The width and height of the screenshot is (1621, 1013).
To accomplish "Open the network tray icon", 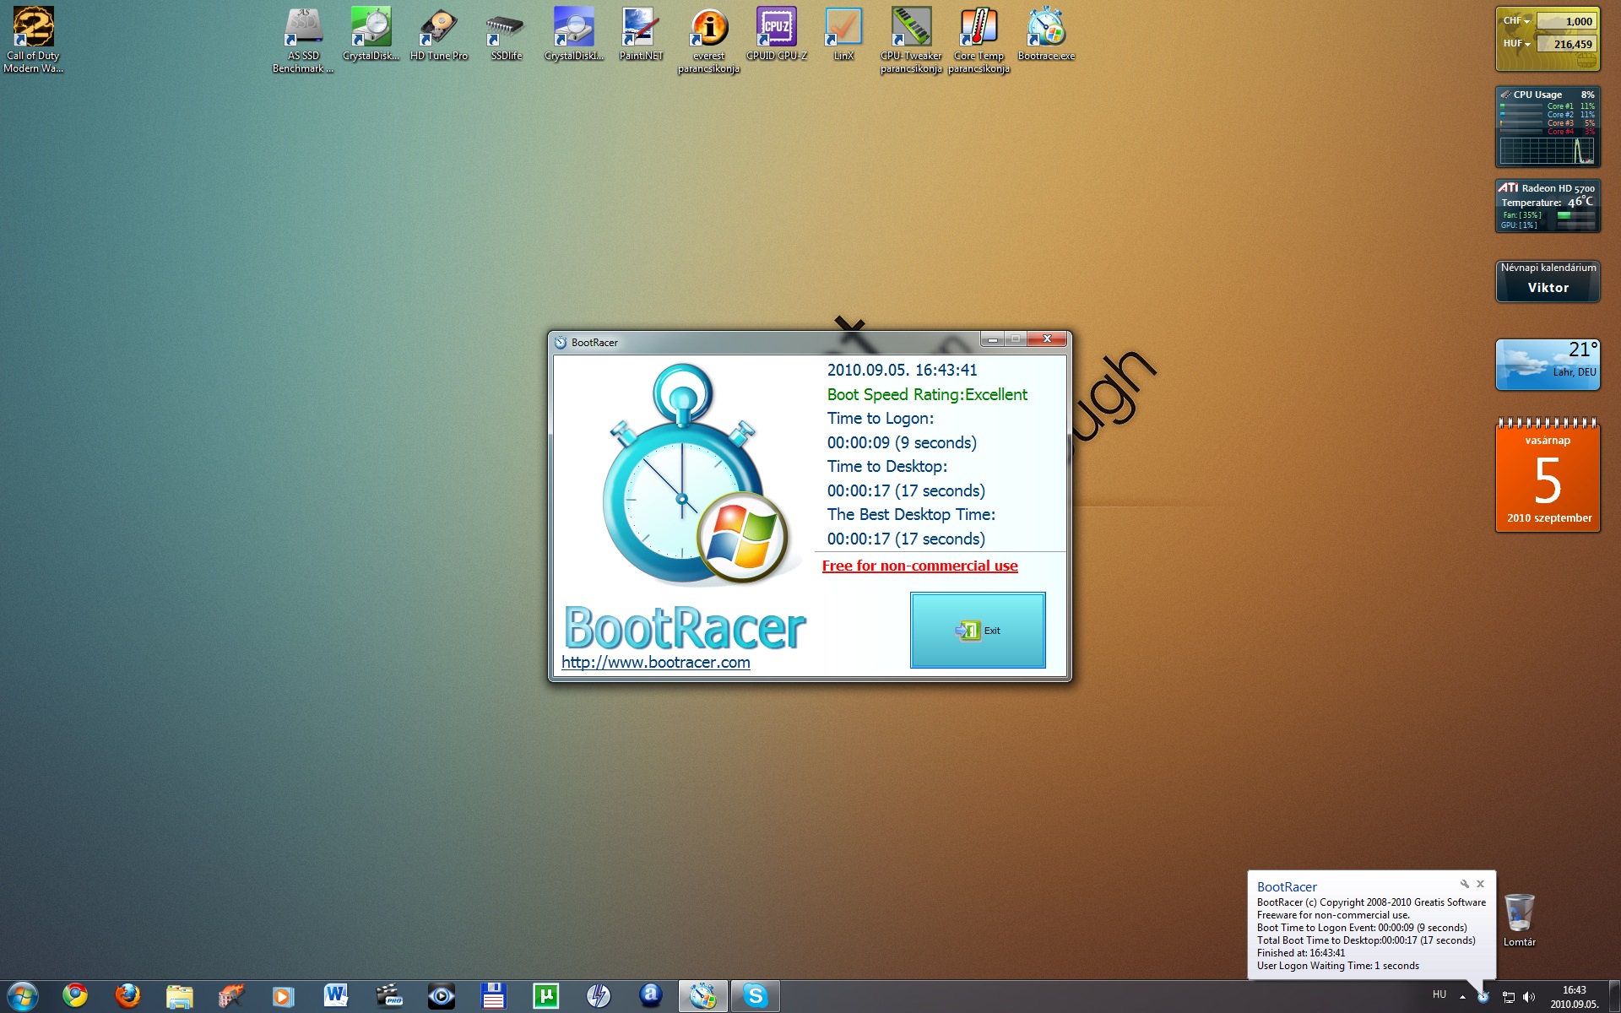I will point(1508,997).
